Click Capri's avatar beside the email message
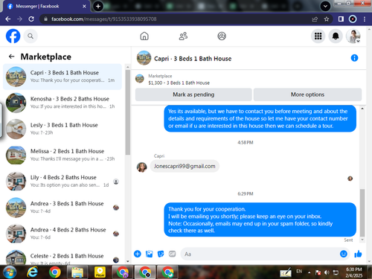372x279 pixels. point(142,167)
